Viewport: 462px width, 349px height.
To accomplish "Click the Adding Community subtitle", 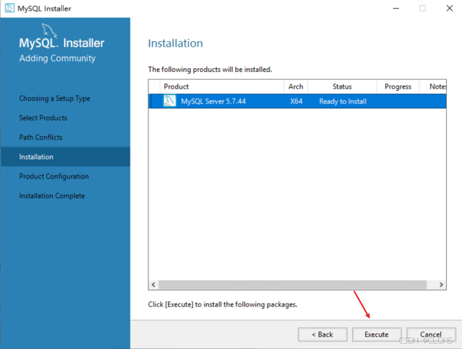I will tap(57, 58).
